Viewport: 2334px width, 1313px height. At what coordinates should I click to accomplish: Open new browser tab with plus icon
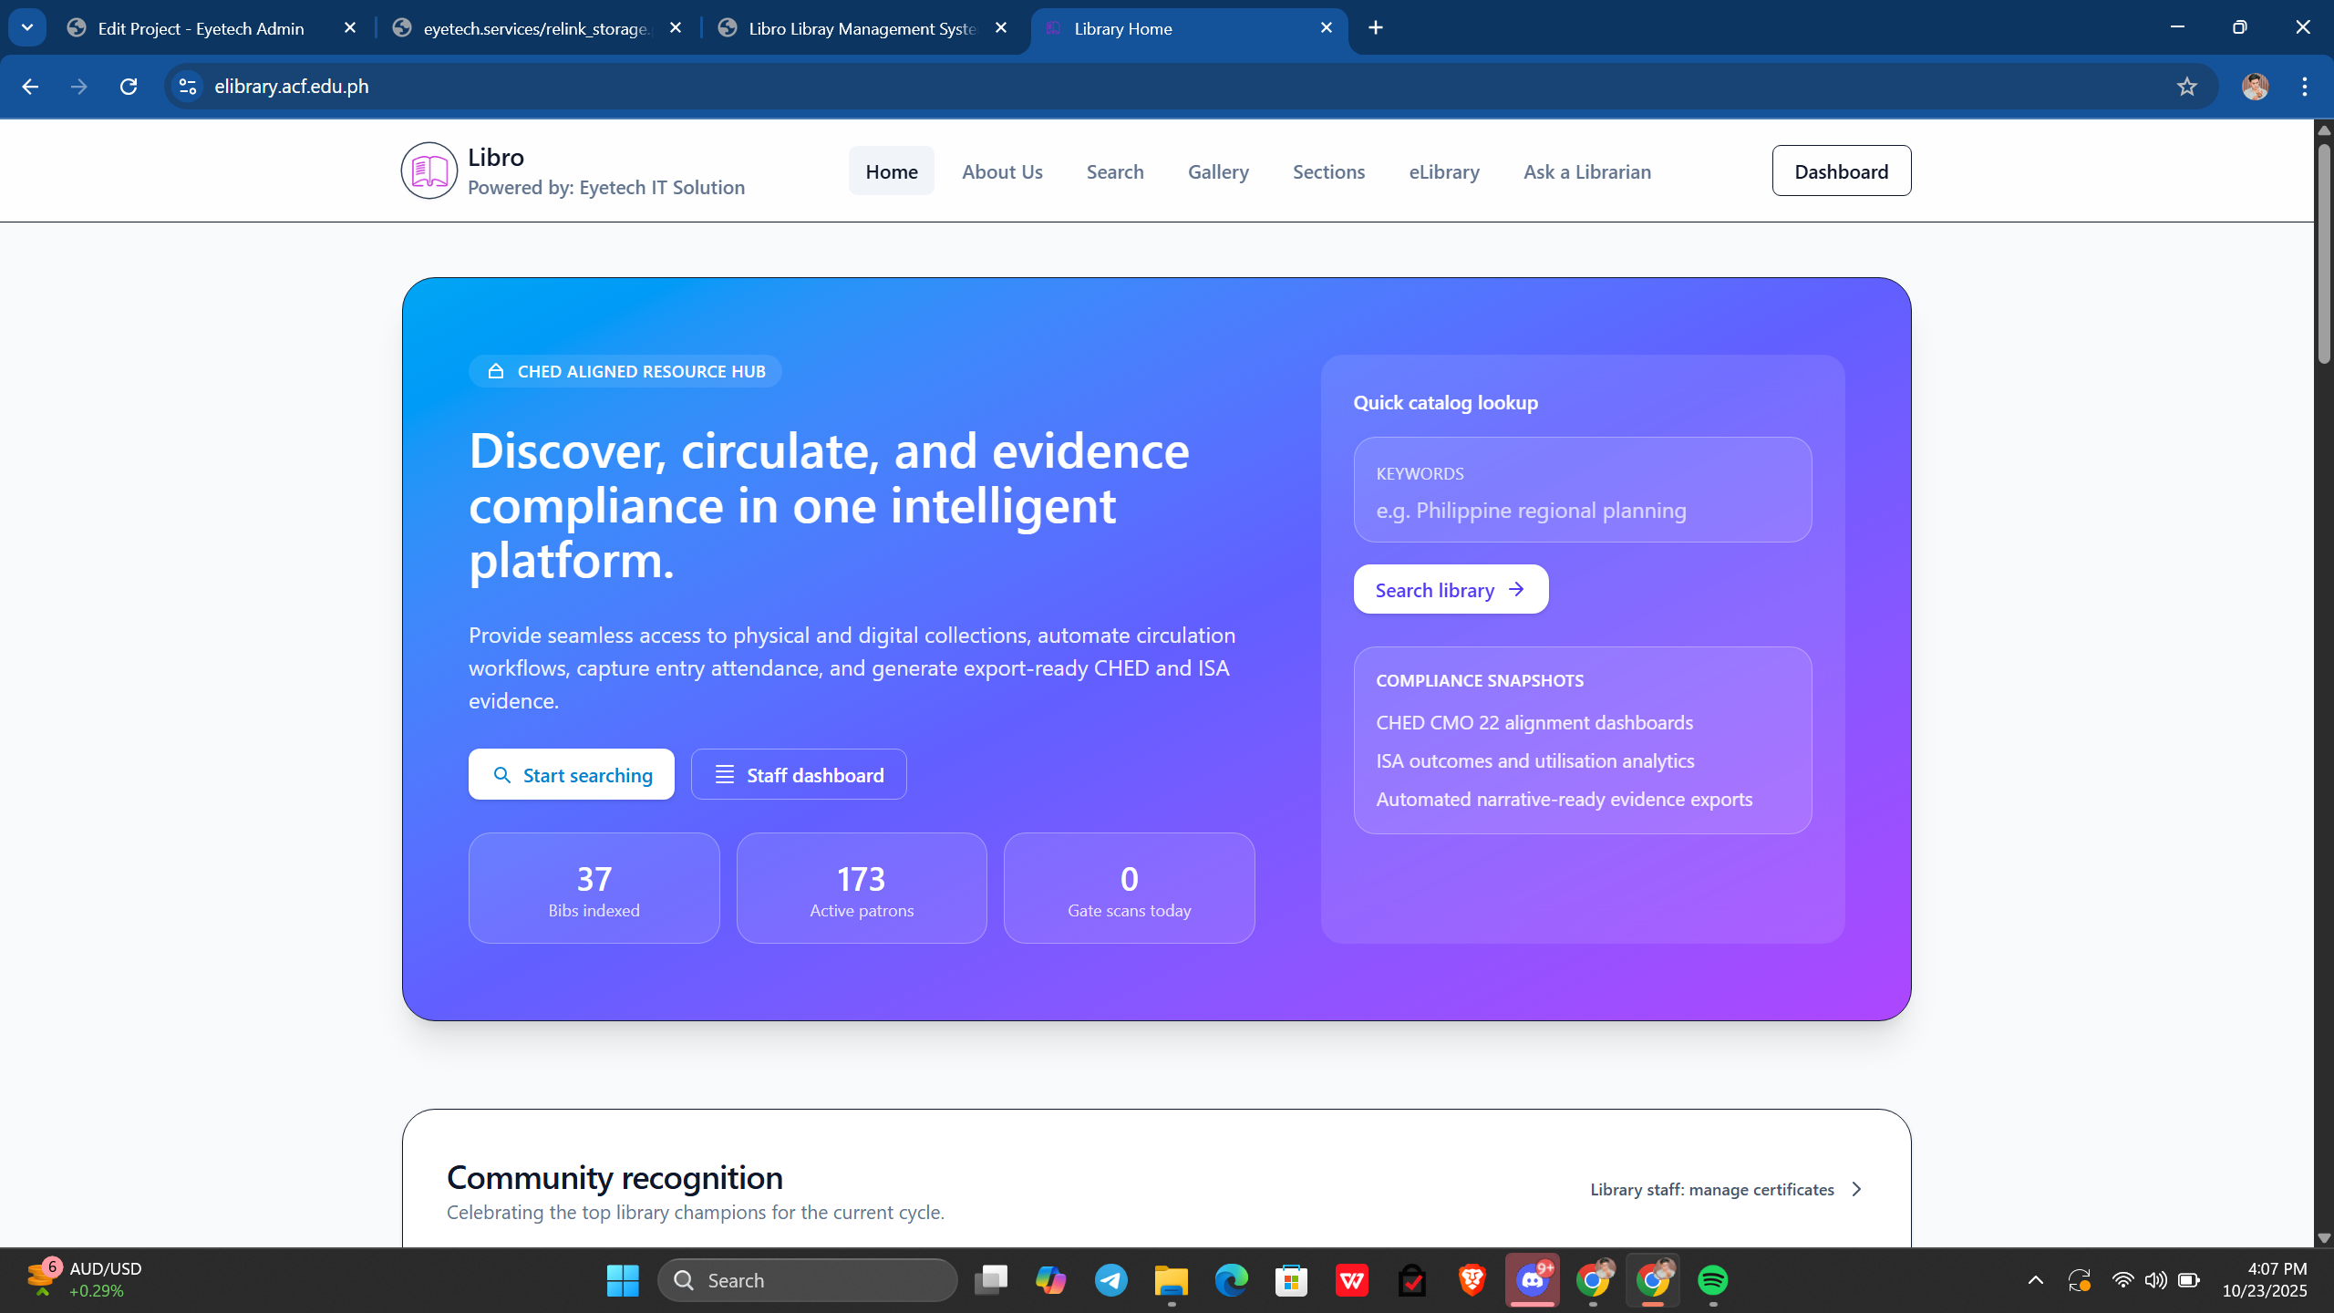1376,28
